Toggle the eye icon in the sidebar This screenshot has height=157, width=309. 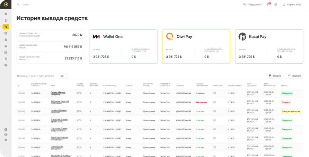click(6, 134)
